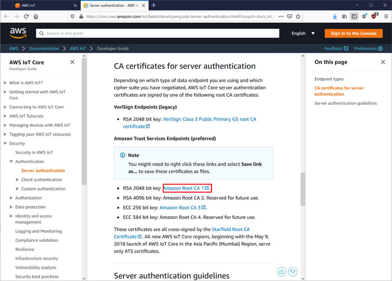Open the Amazon Root CA 1 link
Image resolution: width=392 pixels, height=281 pixels.
point(186,188)
